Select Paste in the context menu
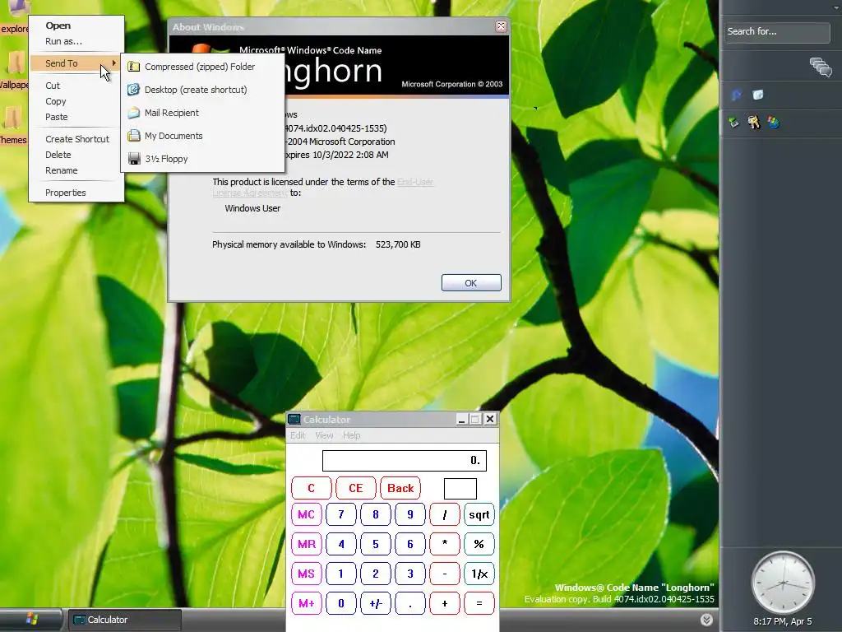 pos(57,117)
